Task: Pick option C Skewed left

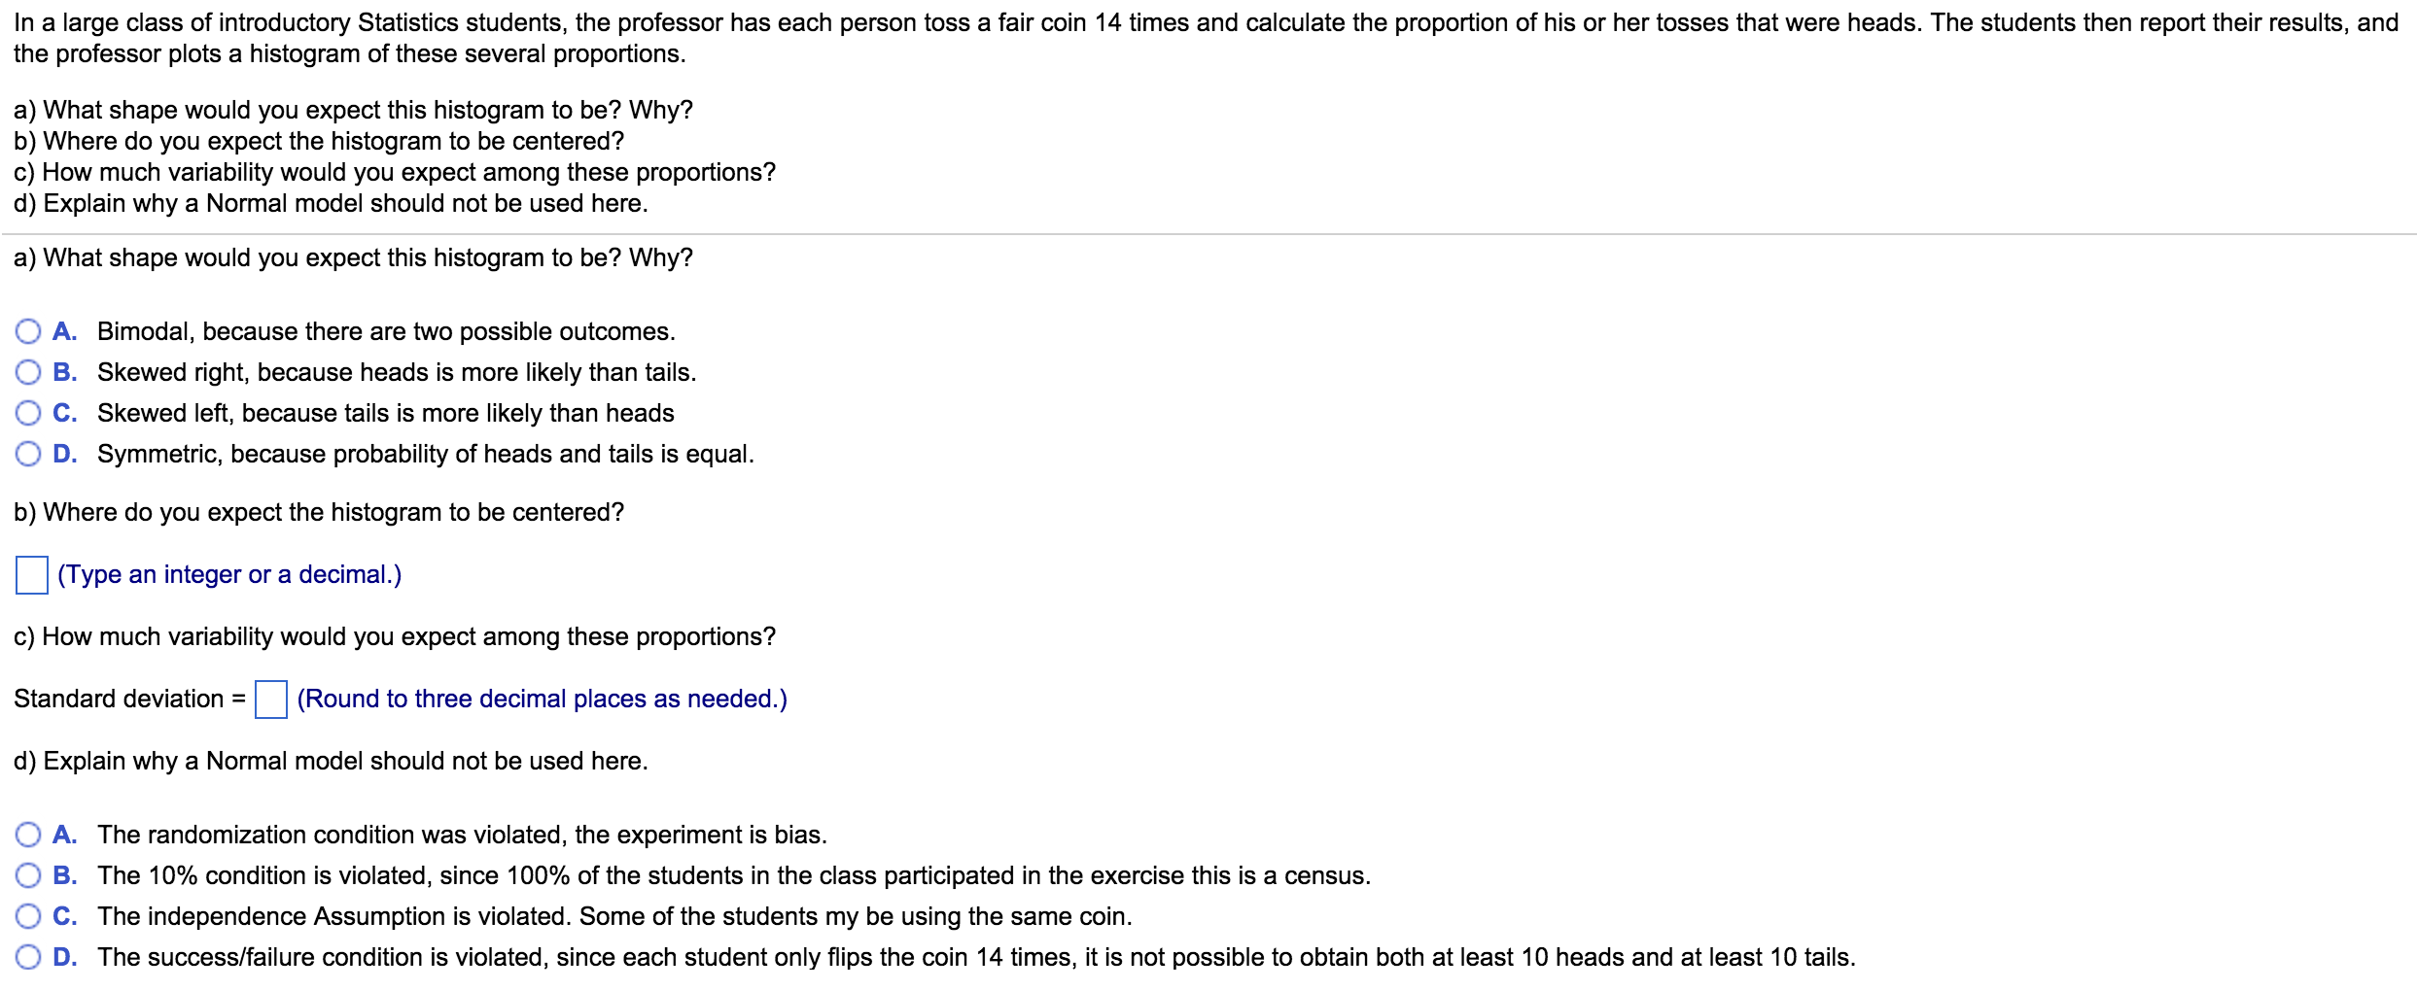Action: pos(28,414)
